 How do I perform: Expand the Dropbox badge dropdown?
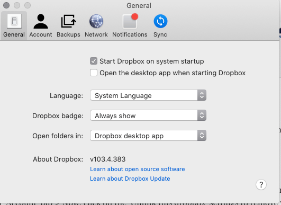point(148,115)
